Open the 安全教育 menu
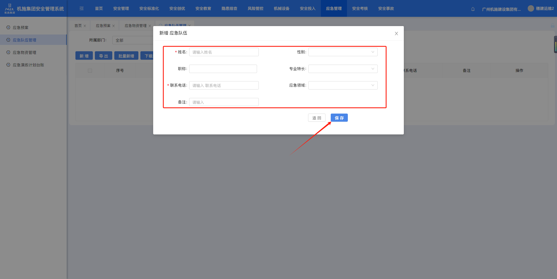557x279 pixels. [203, 9]
